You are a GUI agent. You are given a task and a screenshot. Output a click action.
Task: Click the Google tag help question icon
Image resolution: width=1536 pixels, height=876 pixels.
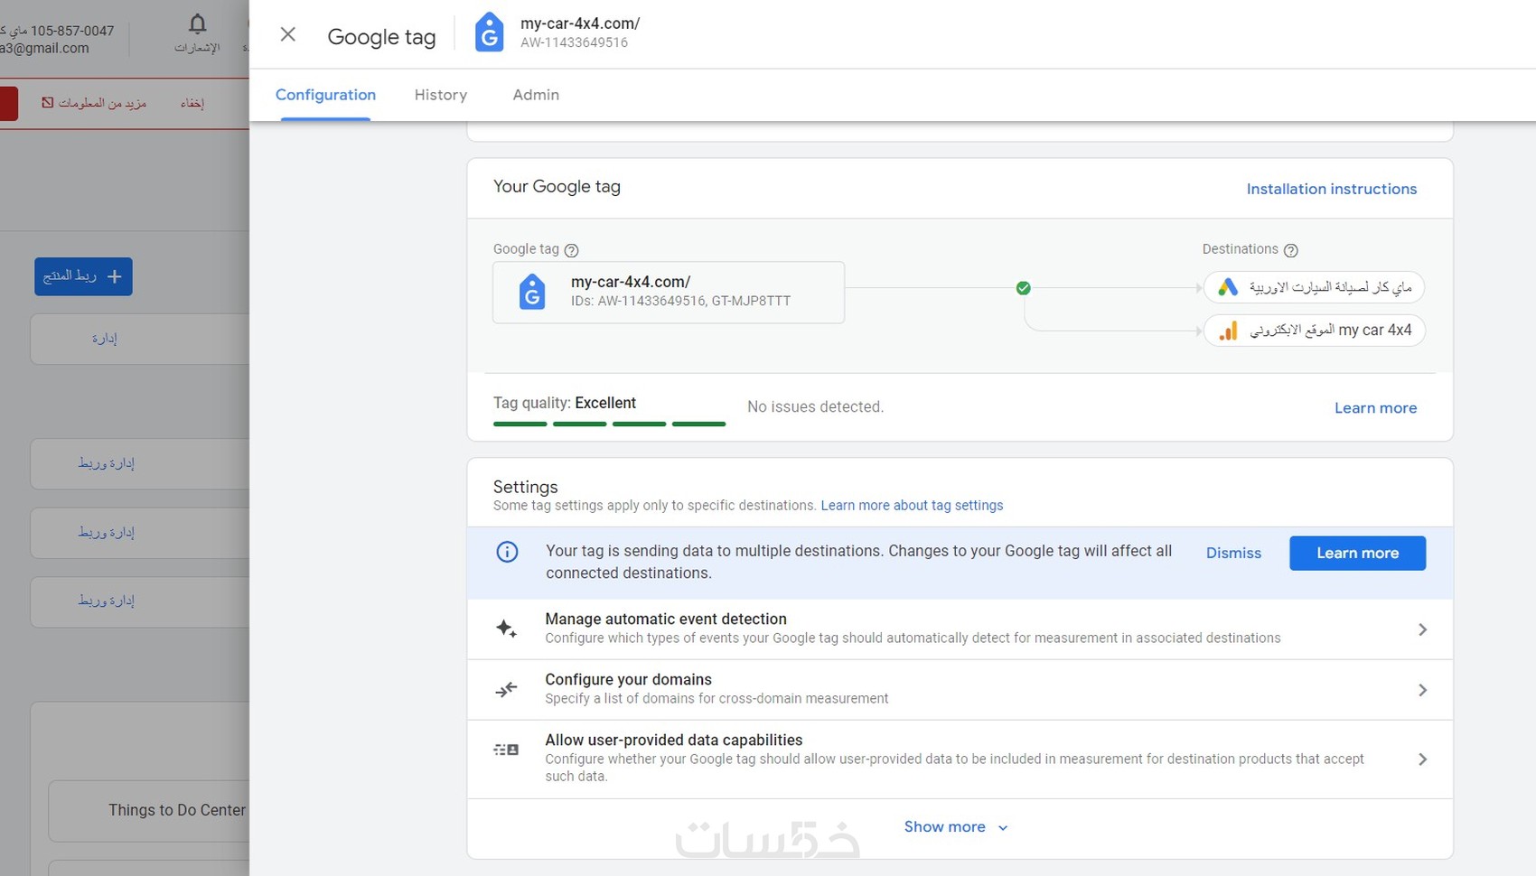571,250
